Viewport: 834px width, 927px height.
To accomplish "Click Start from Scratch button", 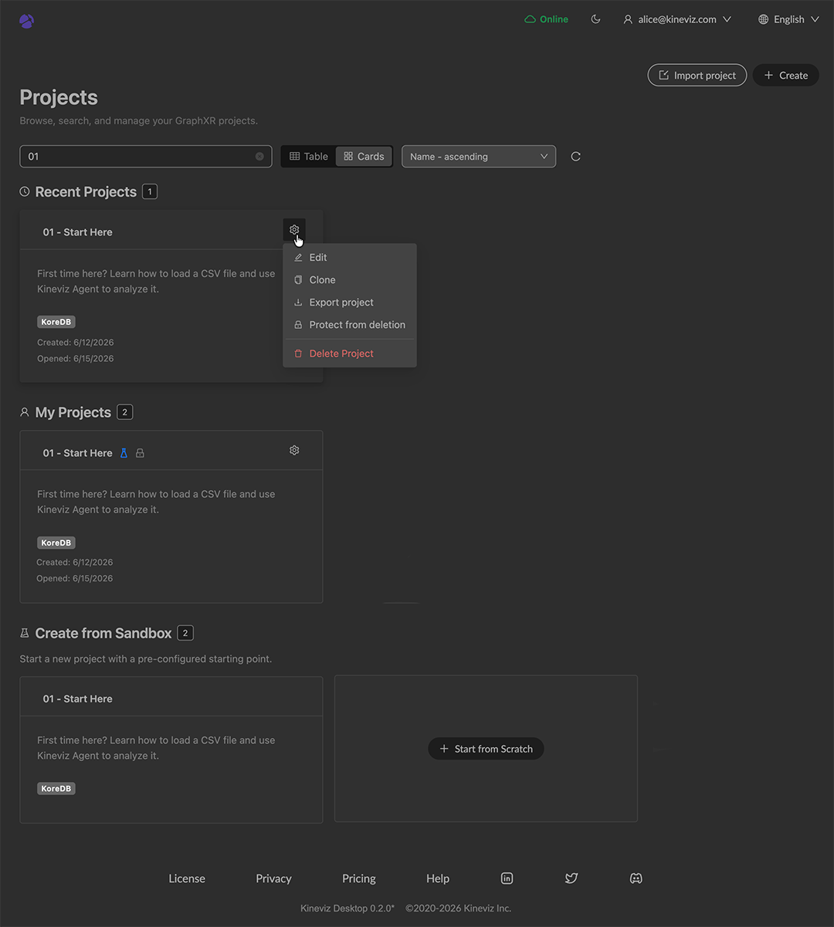I will [486, 749].
